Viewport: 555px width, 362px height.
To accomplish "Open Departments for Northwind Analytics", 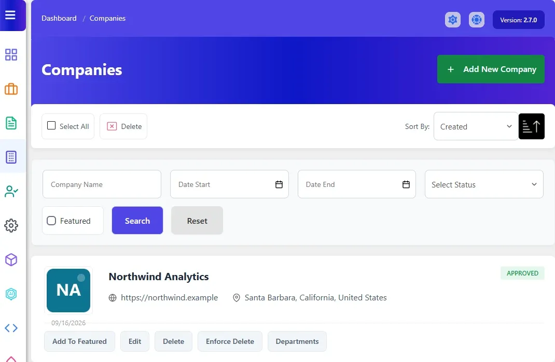I will [x=297, y=341].
